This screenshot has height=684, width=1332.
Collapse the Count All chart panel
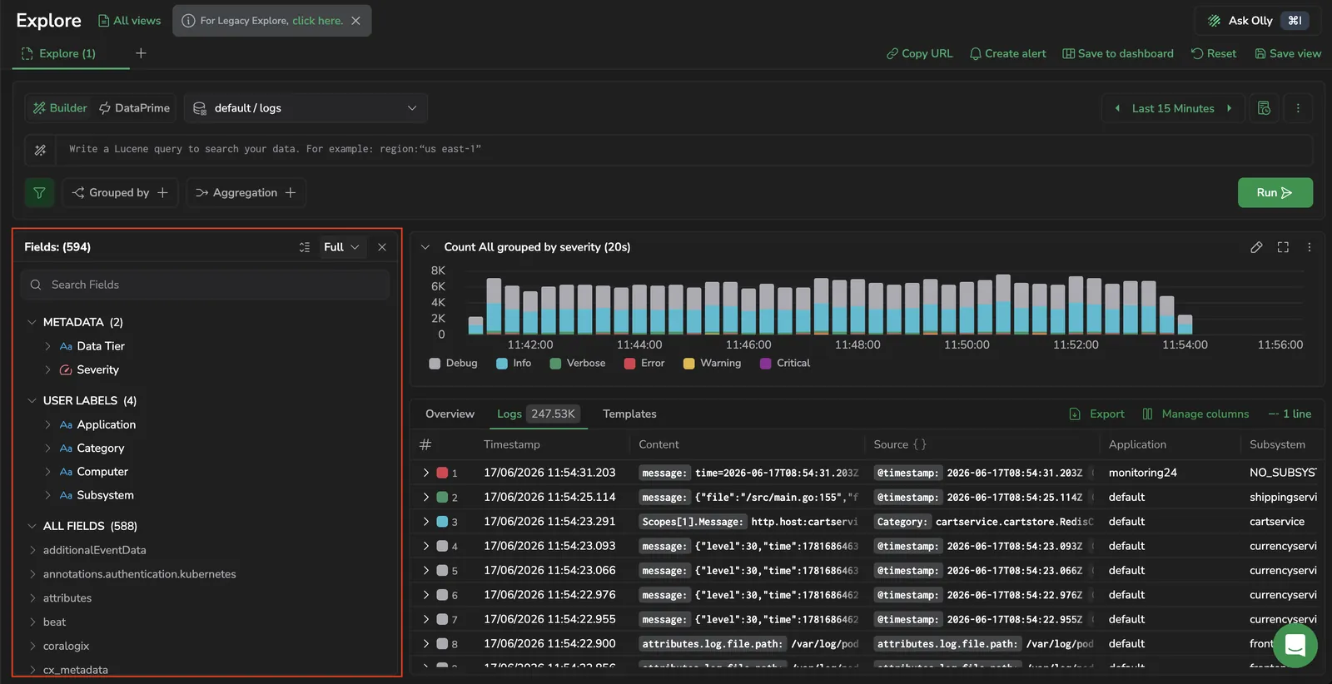(425, 247)
